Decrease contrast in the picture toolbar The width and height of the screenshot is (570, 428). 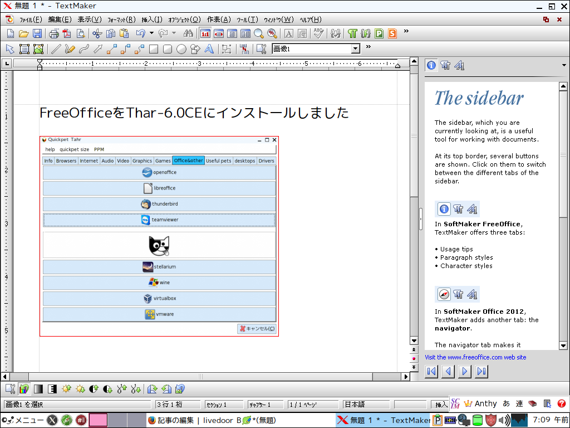tap(108, 389)
